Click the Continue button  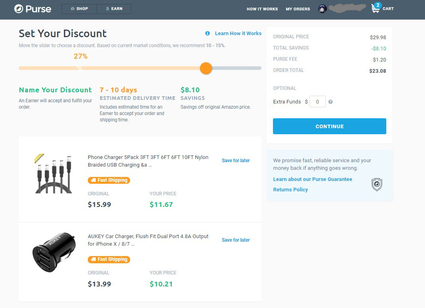[x=329, y=126]
